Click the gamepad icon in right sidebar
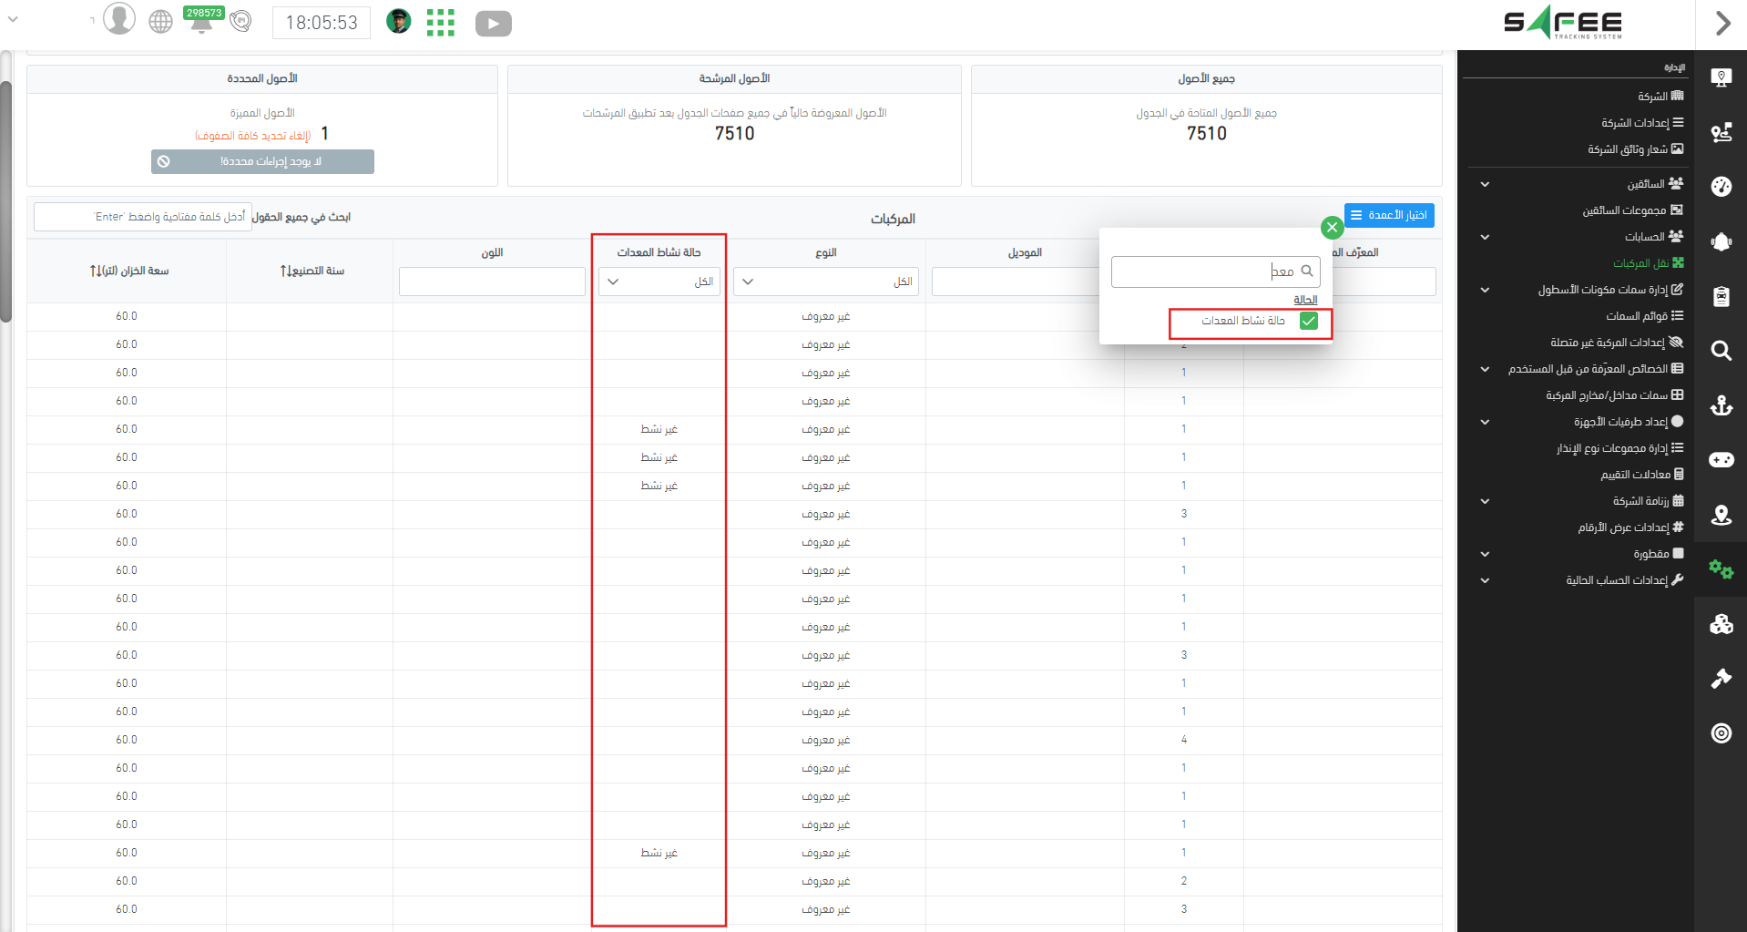The image size is (1747, 932). [x=1721, y=460]
